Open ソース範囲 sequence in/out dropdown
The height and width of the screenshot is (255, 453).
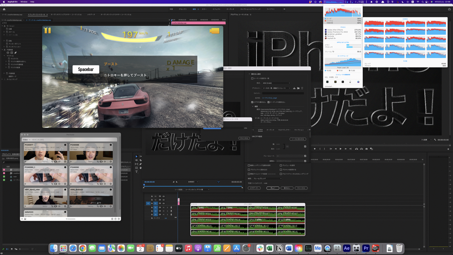(x=197, y=189)
